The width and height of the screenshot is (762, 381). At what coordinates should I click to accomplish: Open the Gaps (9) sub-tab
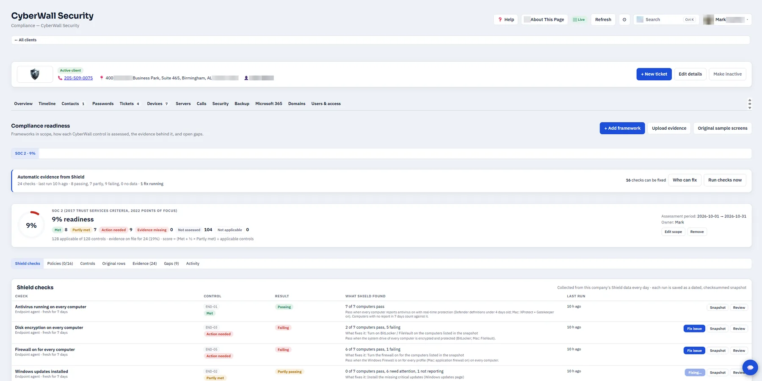tap(171, 264)
